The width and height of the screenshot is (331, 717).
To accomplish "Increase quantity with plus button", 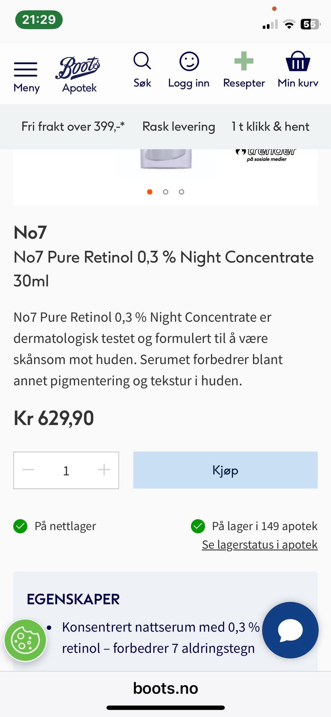I will pos(104,470).
